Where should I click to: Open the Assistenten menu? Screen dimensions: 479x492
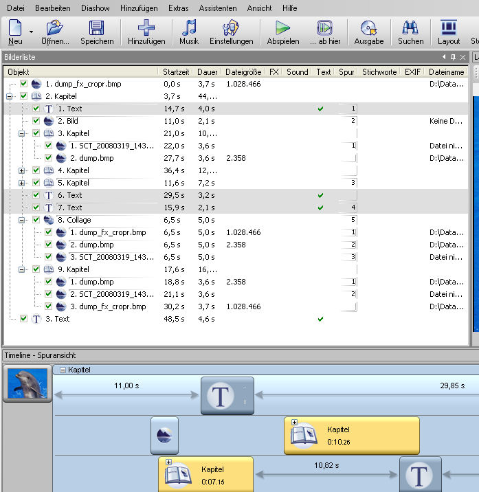[218, 8]
